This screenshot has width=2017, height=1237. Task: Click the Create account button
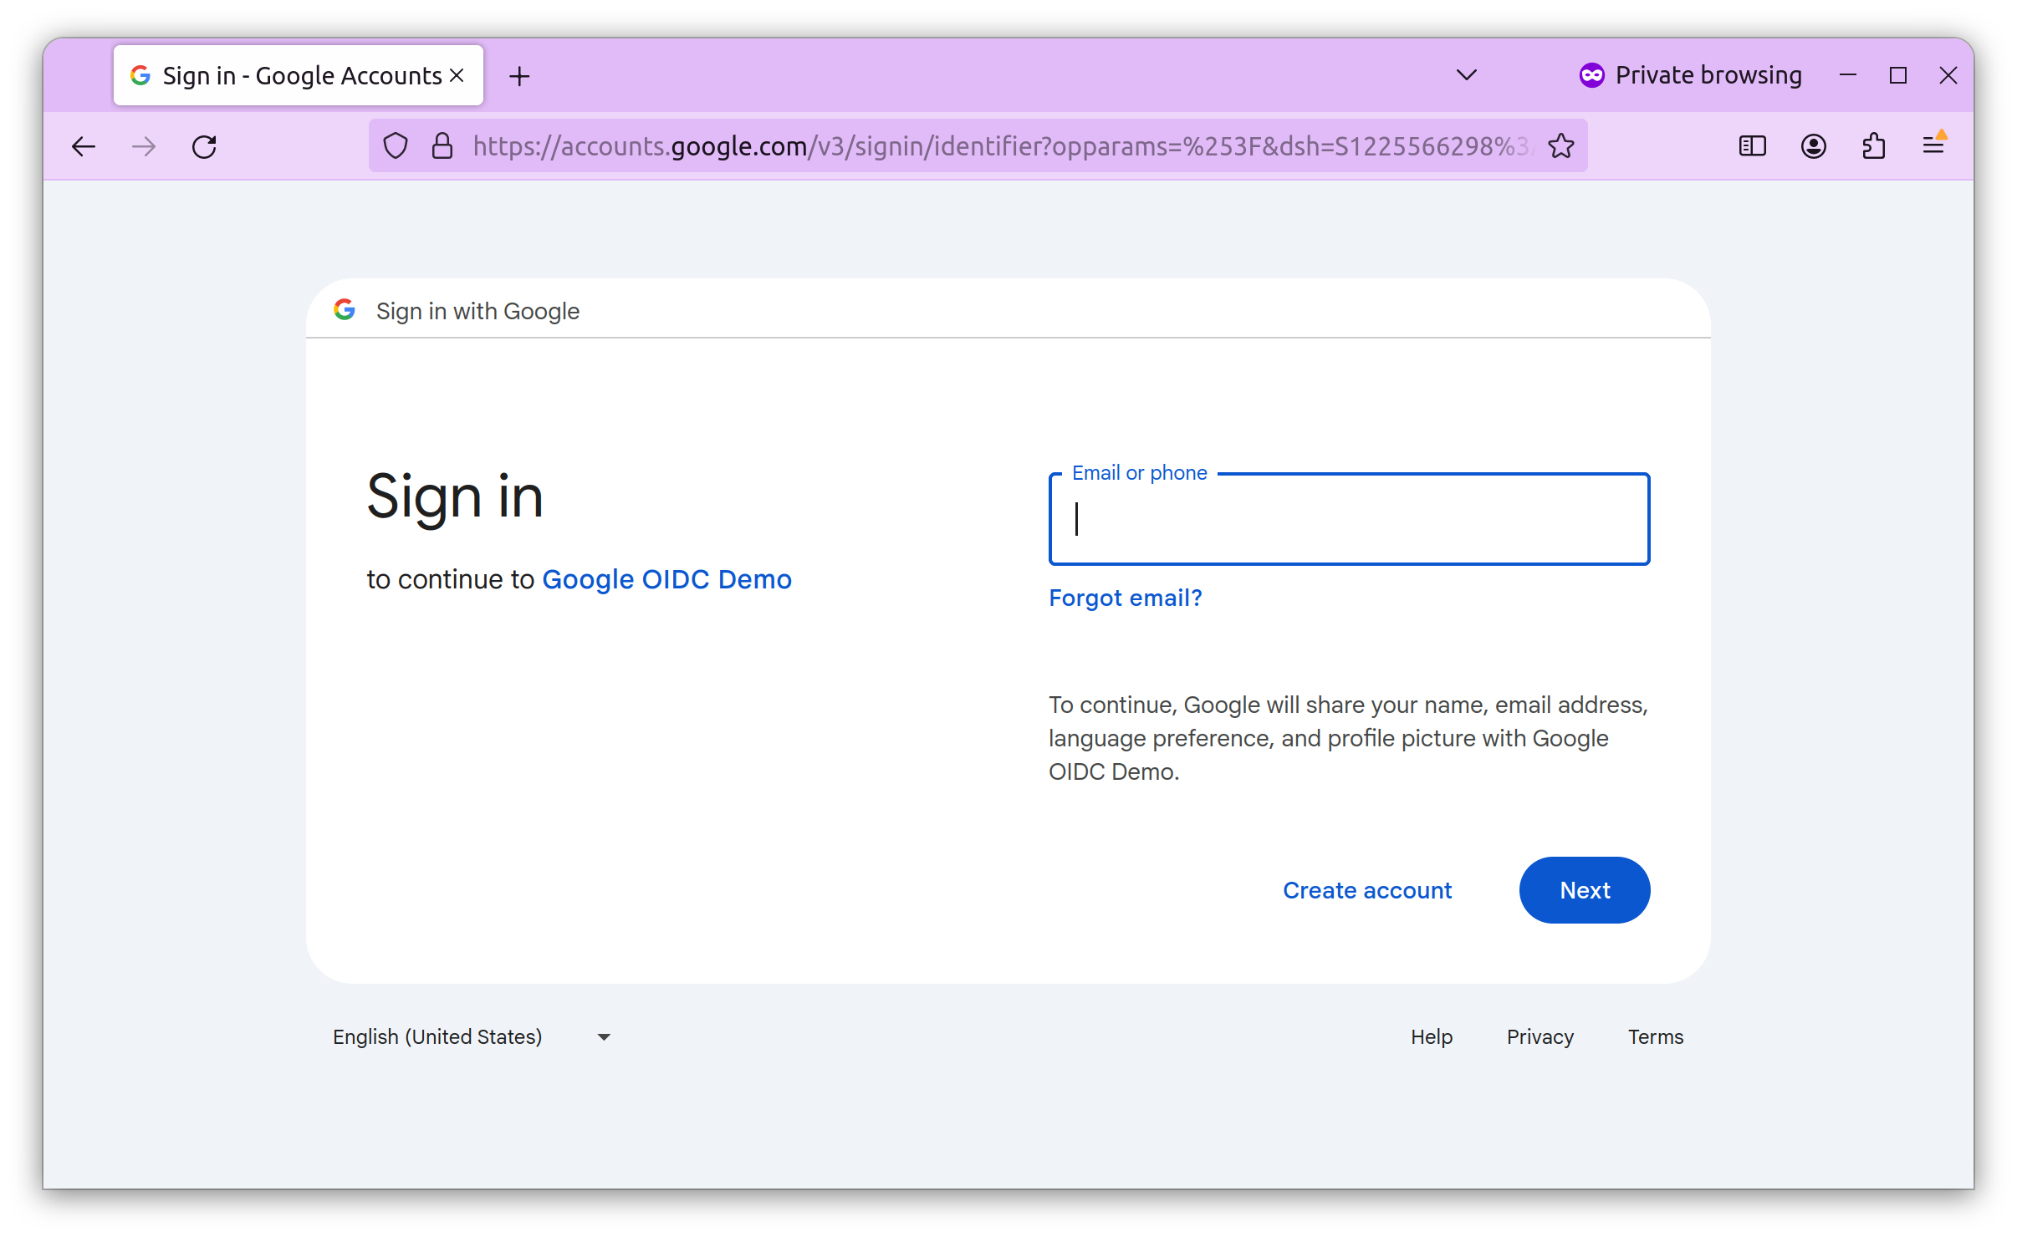(1367, 890)
